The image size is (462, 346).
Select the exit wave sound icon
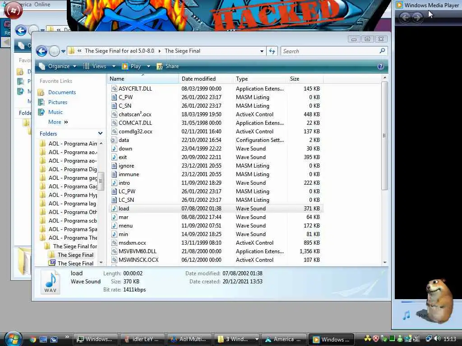point(114,157)
